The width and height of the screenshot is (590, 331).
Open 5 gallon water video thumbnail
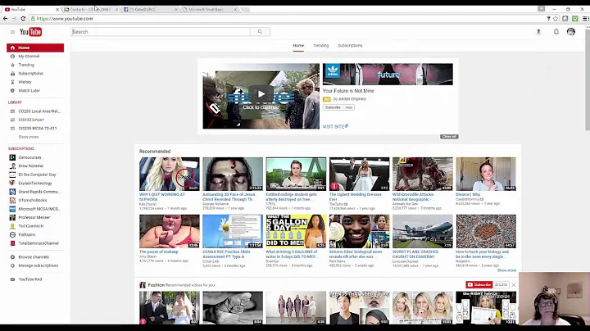point(296,231)
